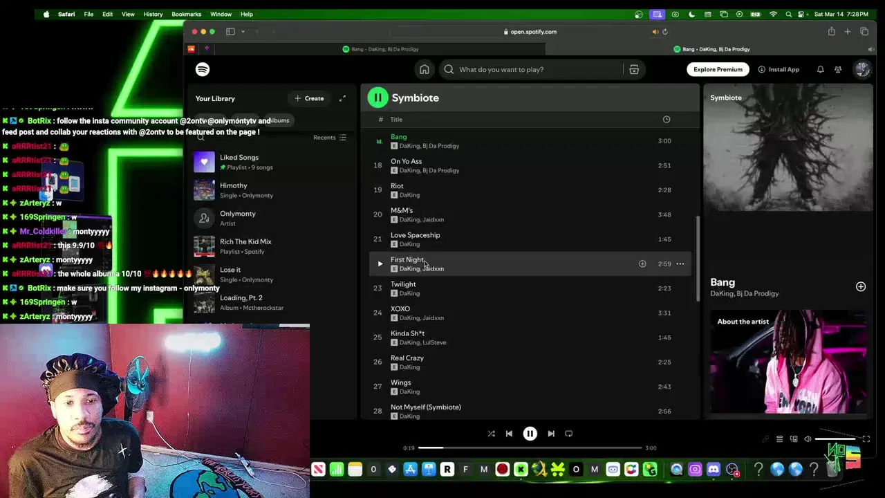Open Loading, Pt. 2 album
The image size is (885, 498).
tap(271, 302)
